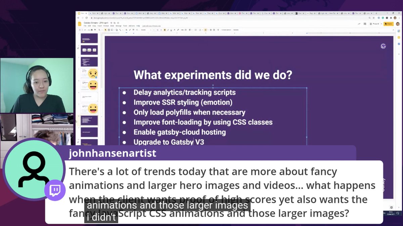Click 'Only load polyfills when necessary' bullet
Image resolution: width=403 pixels, height=226 pixels.
189,112
